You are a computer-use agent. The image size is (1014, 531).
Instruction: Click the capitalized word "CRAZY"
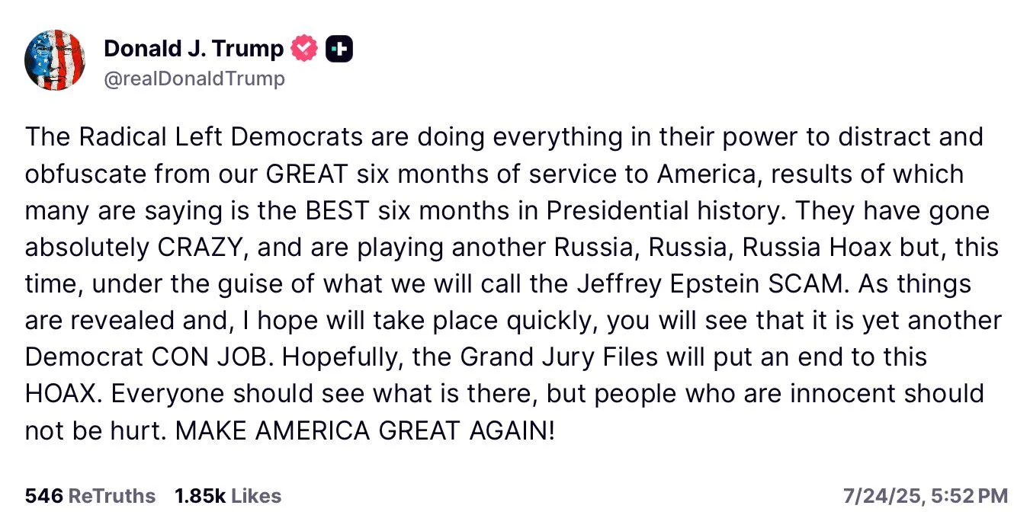point(209,248)
